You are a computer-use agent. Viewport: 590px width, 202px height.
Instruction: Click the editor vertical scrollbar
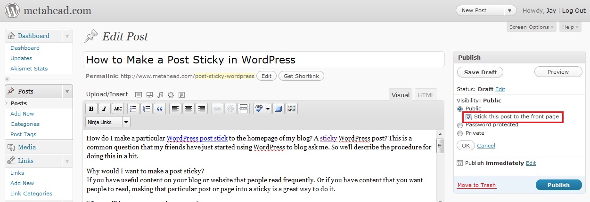(440, 166)
